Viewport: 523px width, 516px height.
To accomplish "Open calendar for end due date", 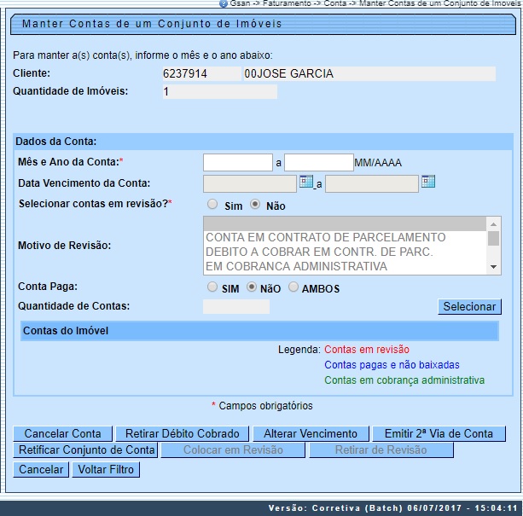I will click(428, 183).
